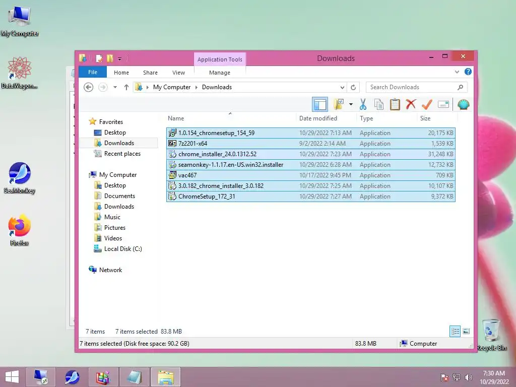Select the 7z2201-x64 file
This screenshot has height=387, width=516.
(x=311, y=144)
